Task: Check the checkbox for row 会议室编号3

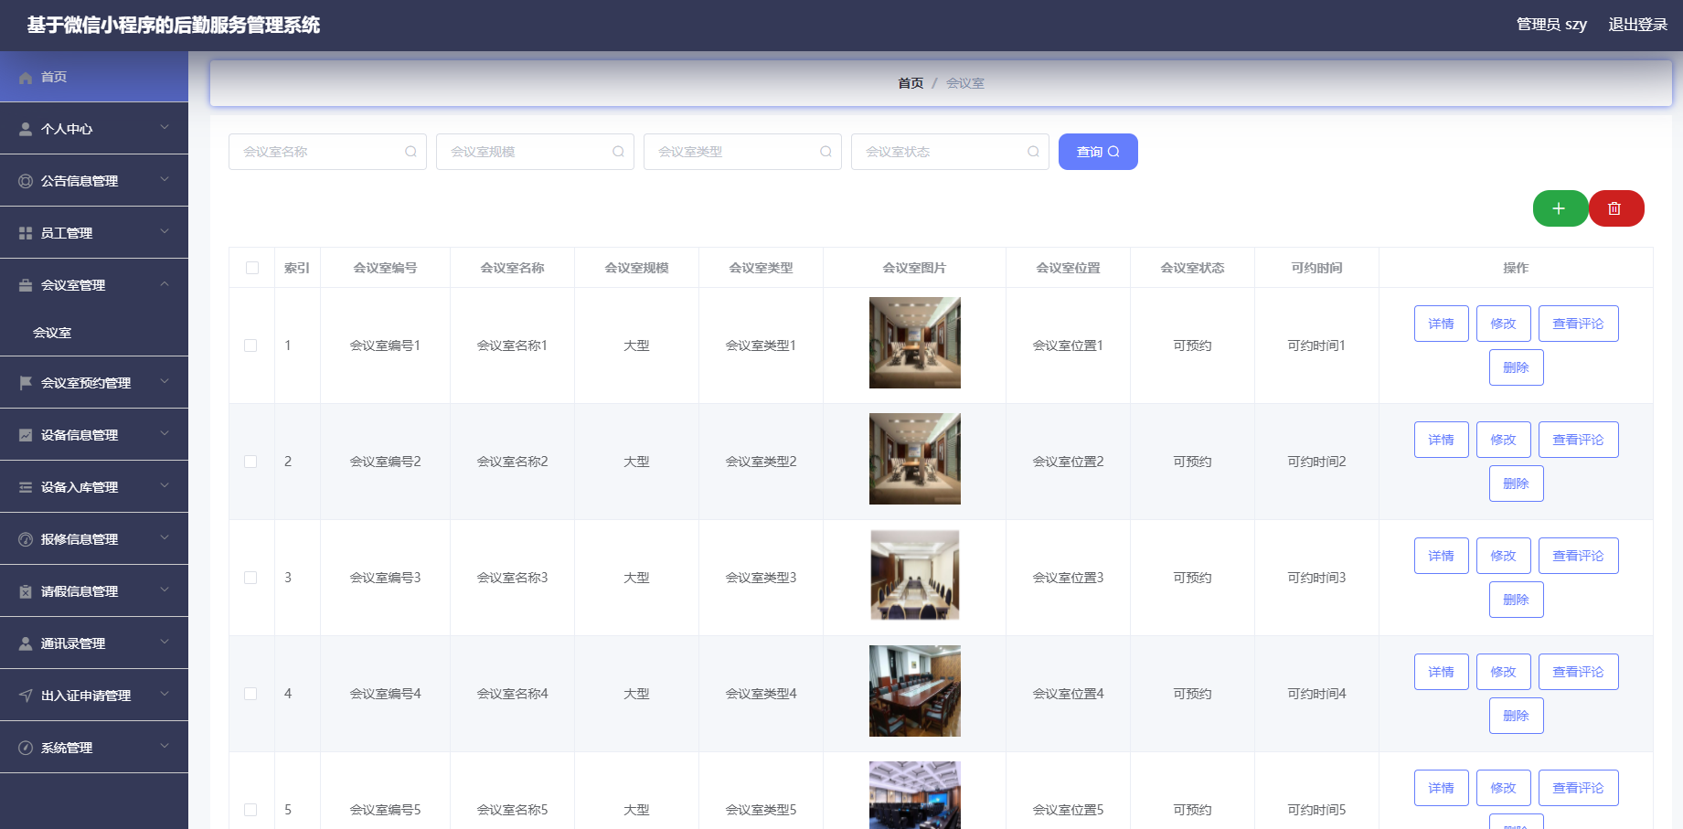Action: pyautogui.click(x=250, y=578)
